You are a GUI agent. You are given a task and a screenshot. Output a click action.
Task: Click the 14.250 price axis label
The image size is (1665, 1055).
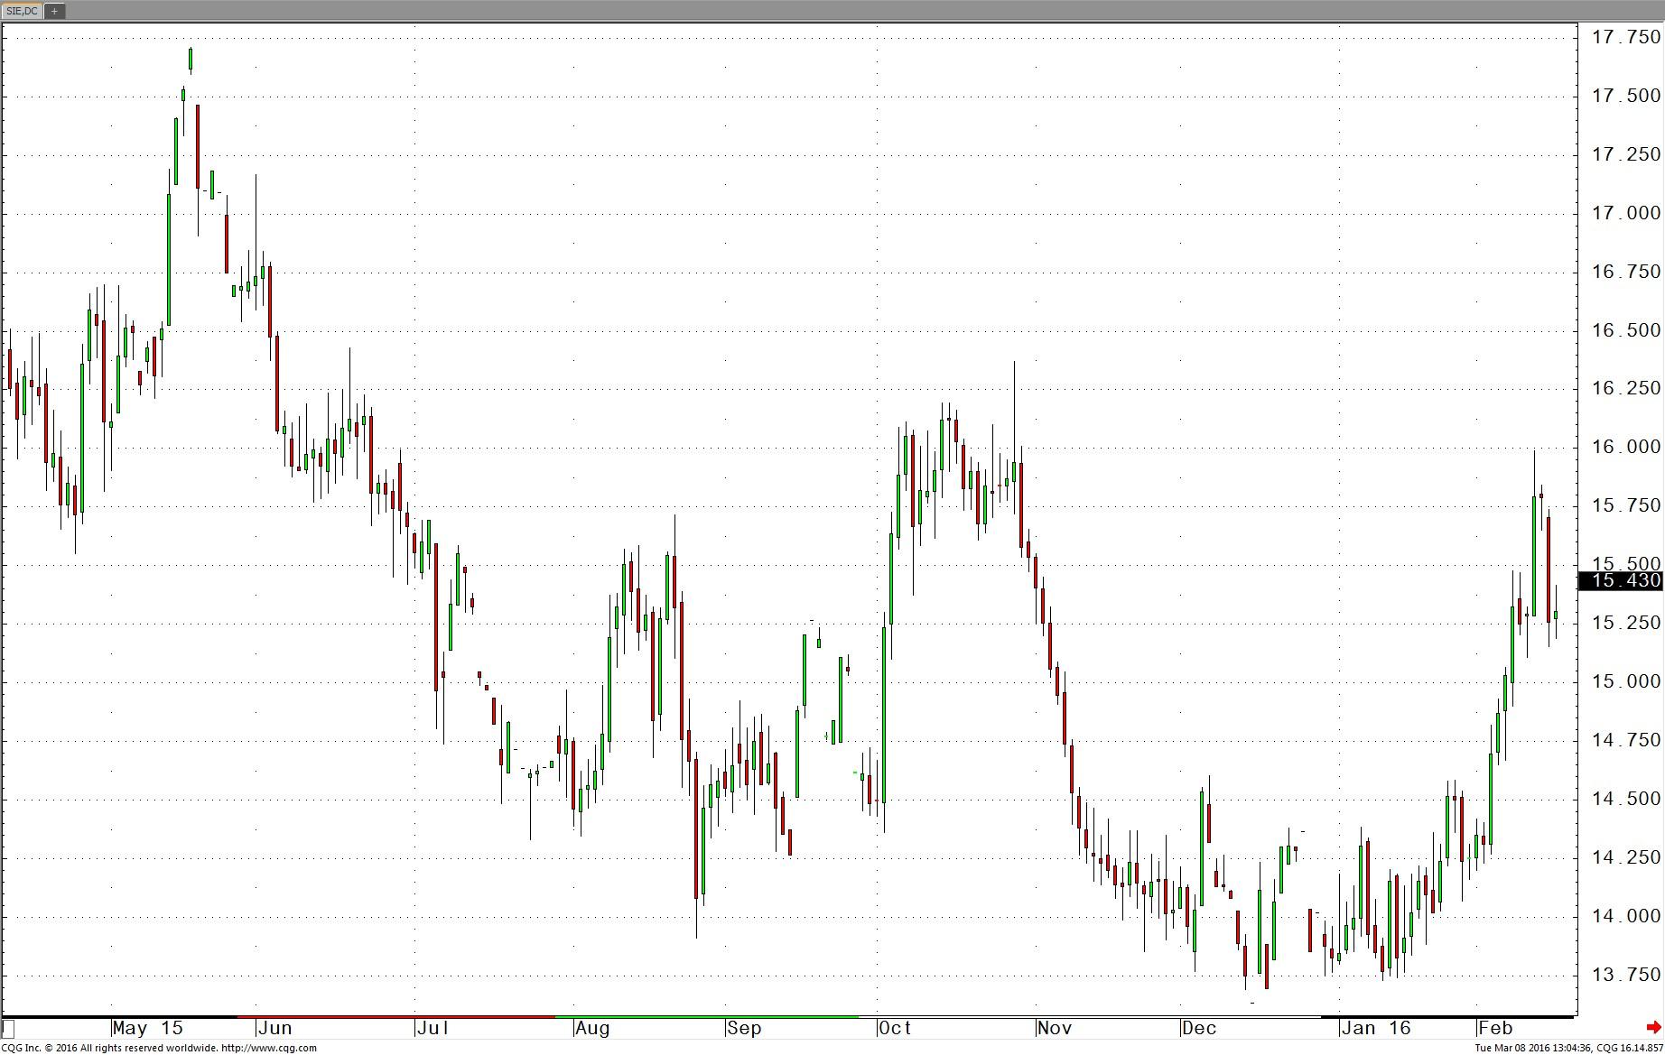(x=1625, y=857)
